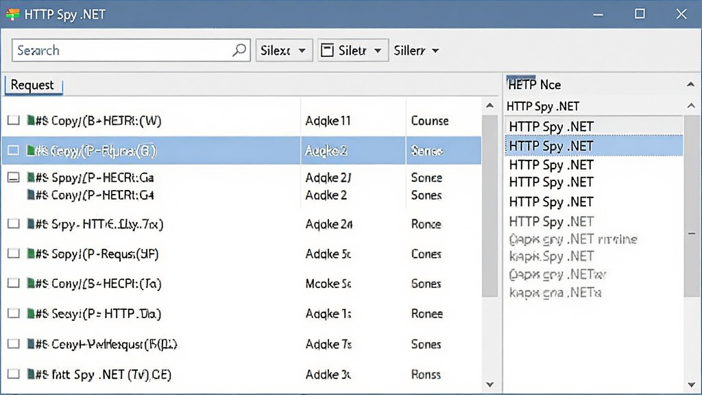The width and height of the screenshot is (702, 395).
Task: Click the Adqke 5c cell
Action: (x=328, y=254)
